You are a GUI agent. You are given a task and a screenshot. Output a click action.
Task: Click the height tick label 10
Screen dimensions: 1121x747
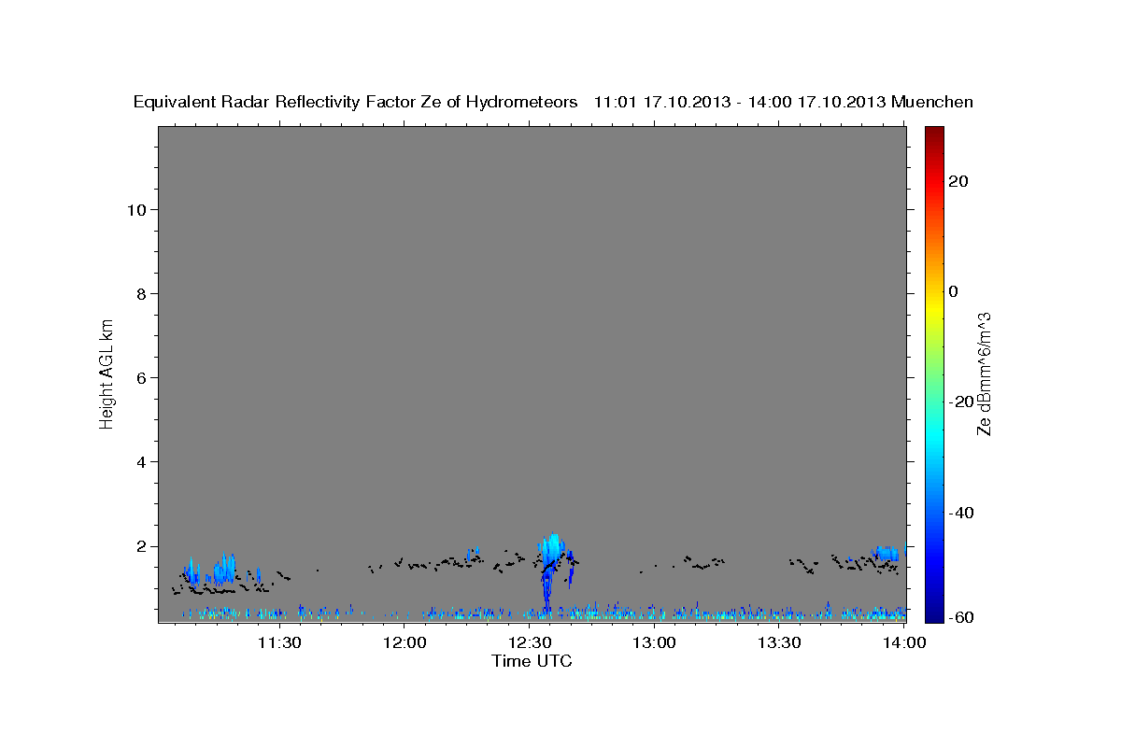(x=136, y=209)
